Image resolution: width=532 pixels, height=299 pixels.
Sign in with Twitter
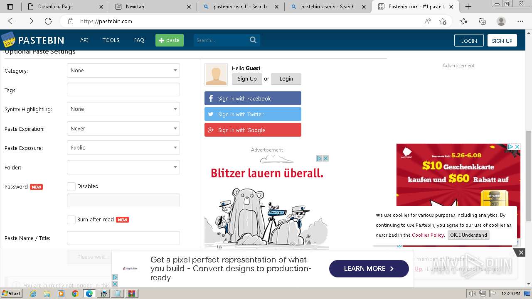point(253,114)
